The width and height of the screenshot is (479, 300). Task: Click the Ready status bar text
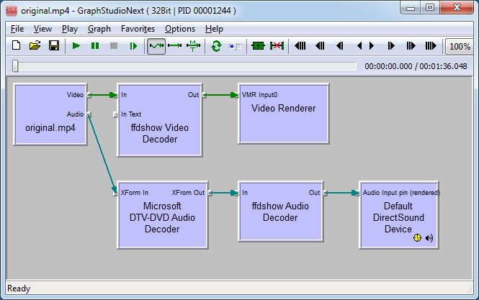pos(19,288)
